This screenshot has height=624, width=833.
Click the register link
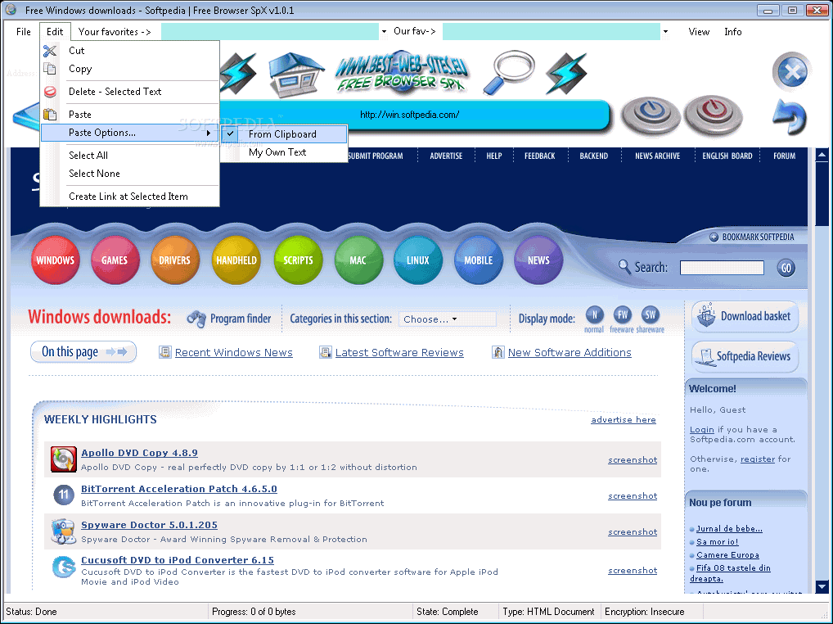(x=758, y=459)
